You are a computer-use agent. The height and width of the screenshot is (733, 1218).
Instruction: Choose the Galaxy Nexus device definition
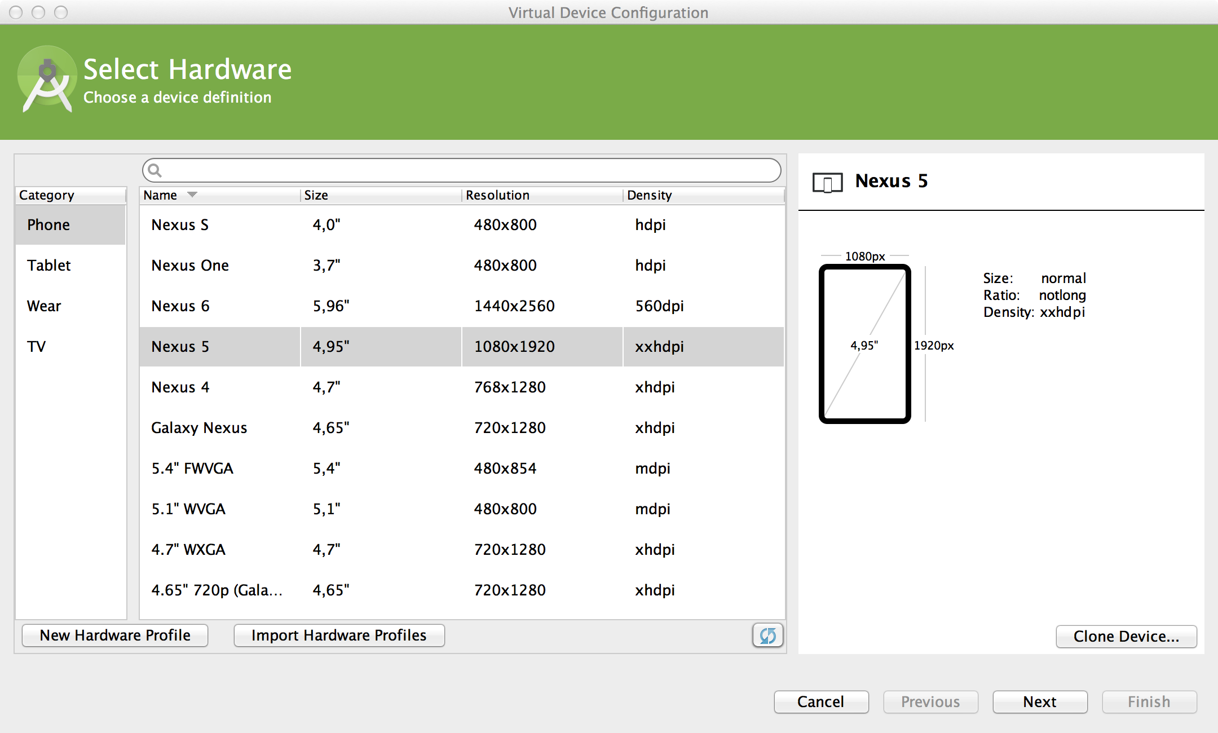point(199,427)
